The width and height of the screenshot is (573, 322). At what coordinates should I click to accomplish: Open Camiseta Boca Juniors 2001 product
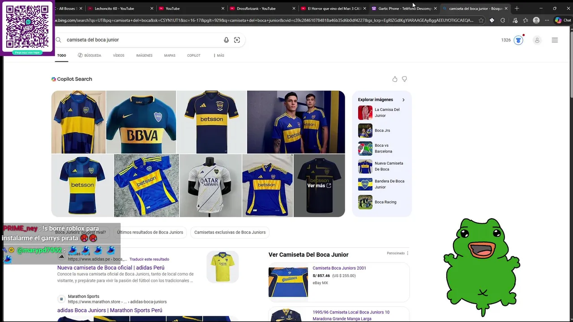pos(339,268)
